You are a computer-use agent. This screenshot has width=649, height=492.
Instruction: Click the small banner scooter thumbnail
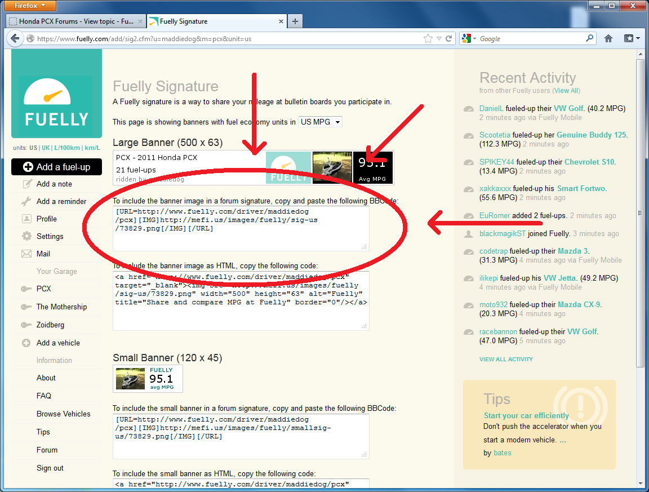coord(131,379)
